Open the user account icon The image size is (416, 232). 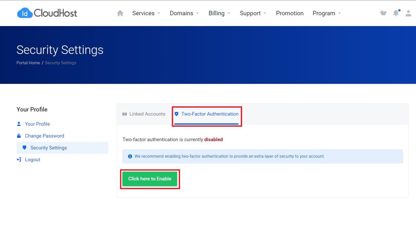click(408, 13)
